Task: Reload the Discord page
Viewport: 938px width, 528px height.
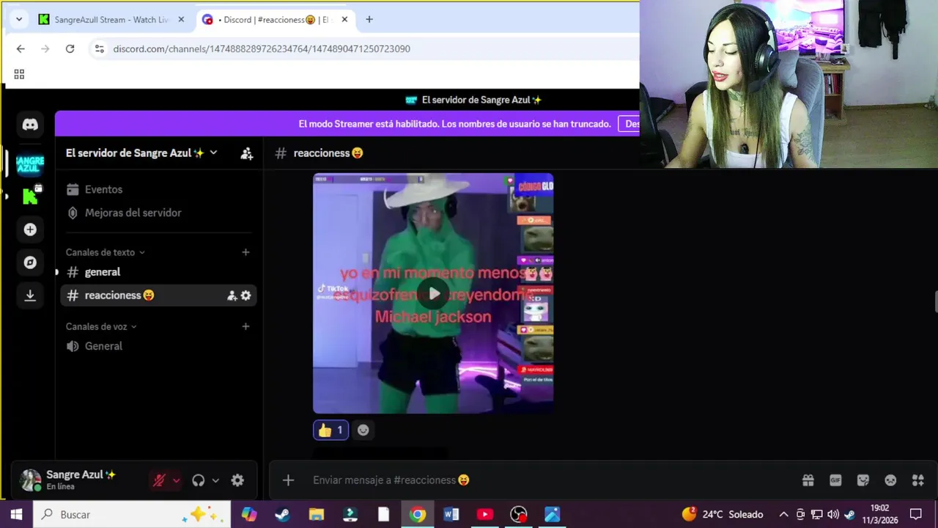Action: [x=70, y=48]
